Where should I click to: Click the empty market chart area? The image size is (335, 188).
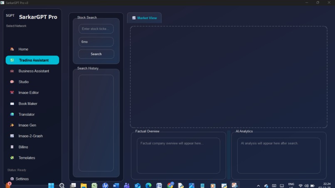pyautogui.click(x=229, y=77)
